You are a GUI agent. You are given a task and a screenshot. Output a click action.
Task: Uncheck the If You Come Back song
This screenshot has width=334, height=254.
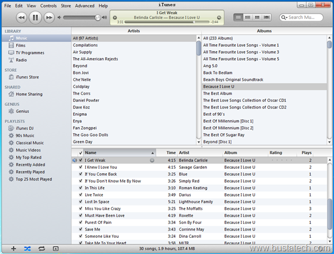click(x=81, y=174)
